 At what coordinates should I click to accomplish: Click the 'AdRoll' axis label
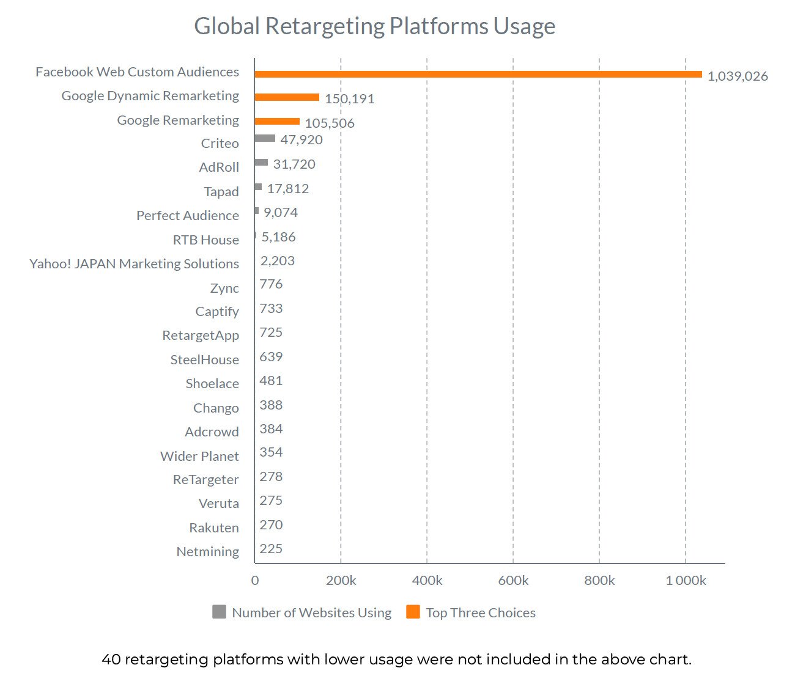click(x=219, y=167)
